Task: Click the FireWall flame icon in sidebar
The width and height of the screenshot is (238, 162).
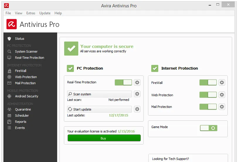Action: coord(9,71)
